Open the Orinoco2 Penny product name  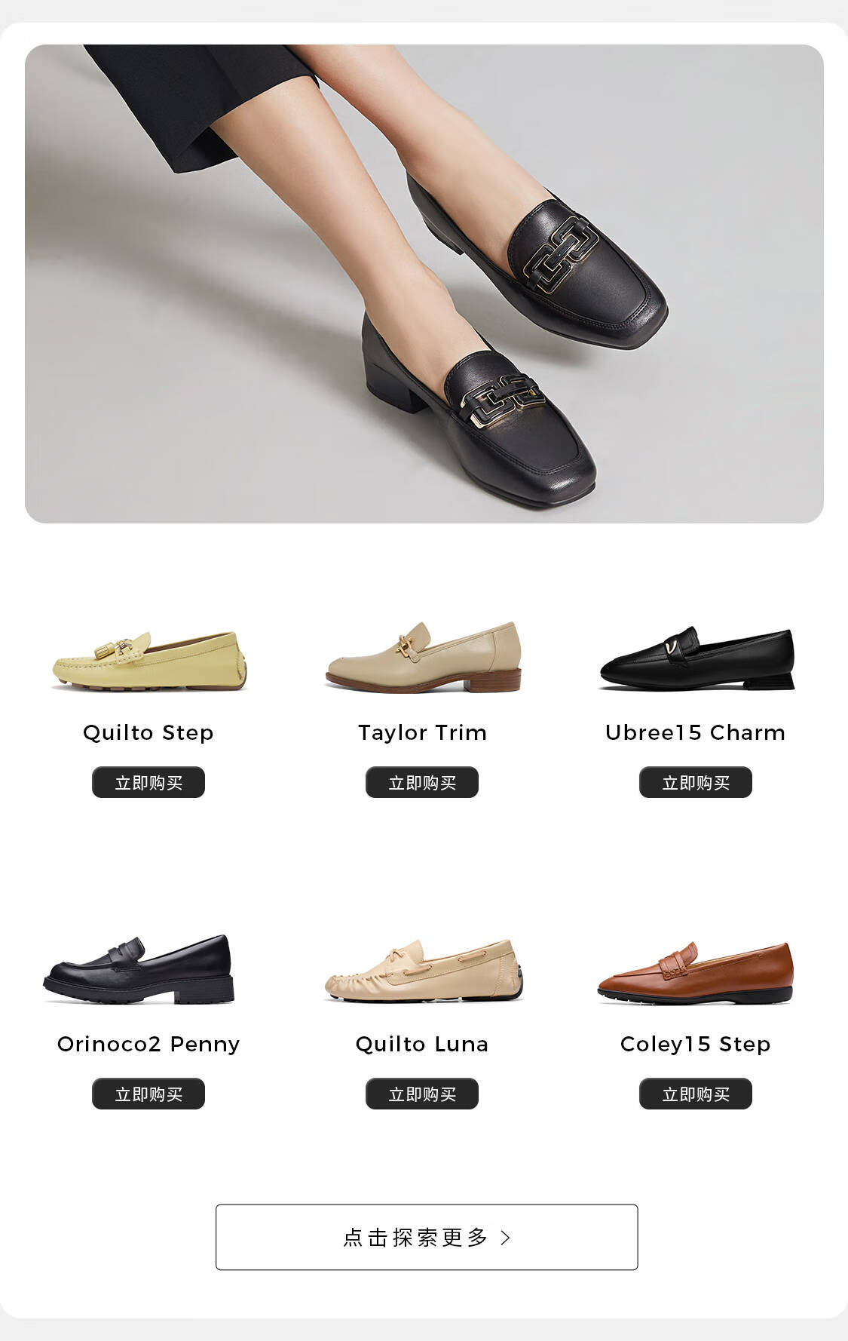148,1045
